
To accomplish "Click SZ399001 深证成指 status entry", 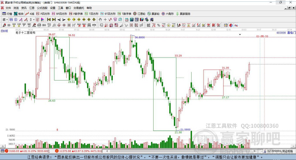I will tap(280, 151).
